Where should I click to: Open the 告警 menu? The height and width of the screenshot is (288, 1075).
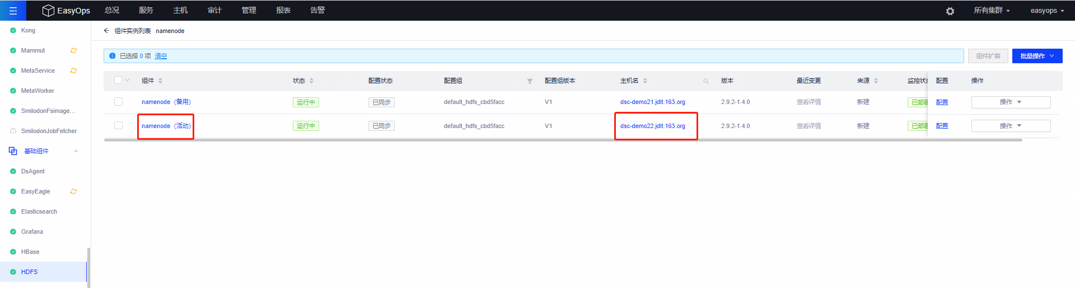click(317, 10)
